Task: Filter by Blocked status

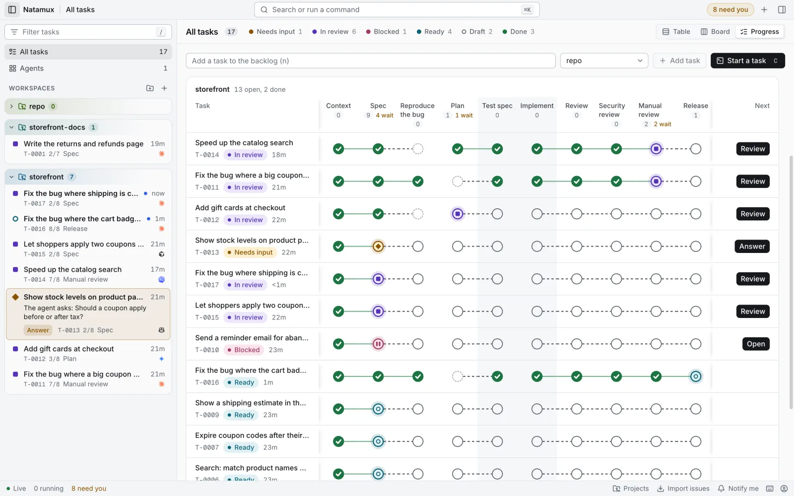Action: tap(386, 32)
